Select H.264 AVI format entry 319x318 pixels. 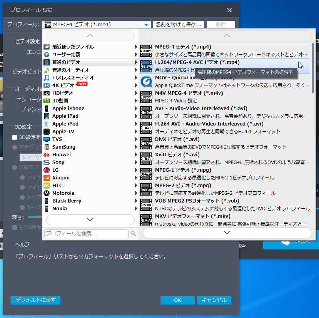click(x=225, y=128)
